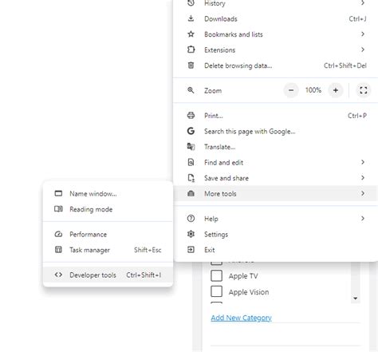This screenshot has height=352, width=378.
Task: Select Translate menu entry
Action: [x=275, y=147]
